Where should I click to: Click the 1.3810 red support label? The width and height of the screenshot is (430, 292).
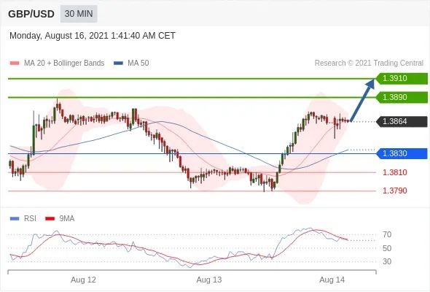point(394,172)
